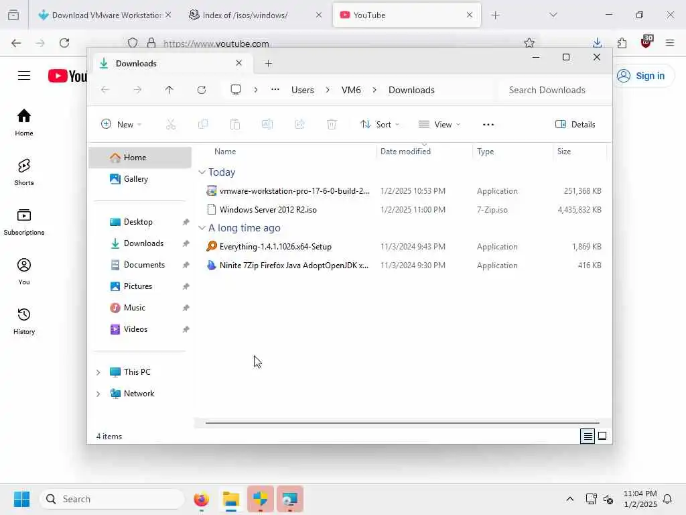
Task: Sort files by Date modified column header
Action: pyautogui.click(x=424, y=152)
